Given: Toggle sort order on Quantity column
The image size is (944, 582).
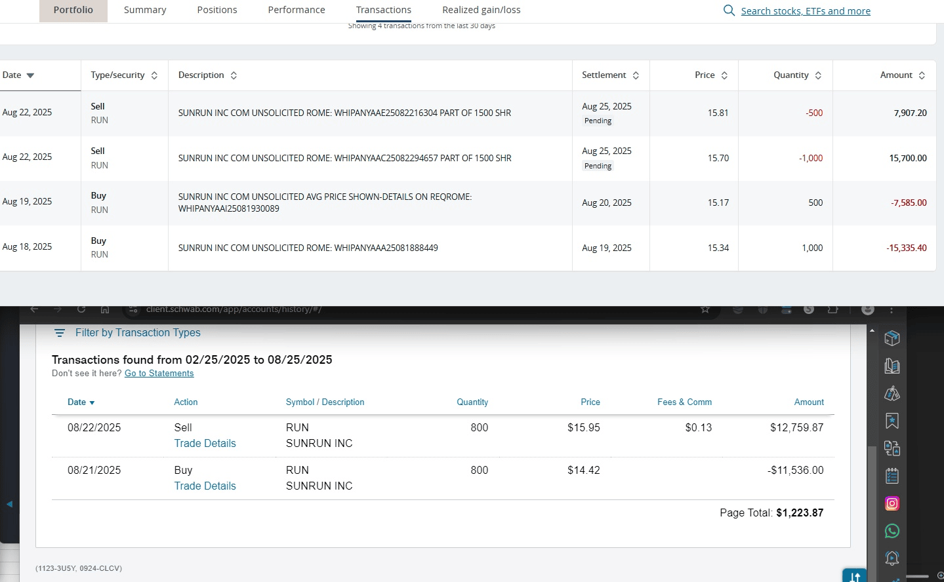Looking at the screenshot, I should pos(818,75).
